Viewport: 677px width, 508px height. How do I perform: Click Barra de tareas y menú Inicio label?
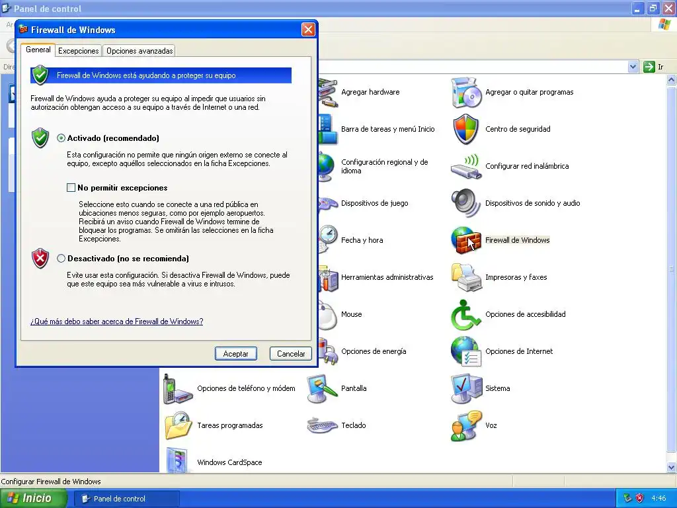(387, 129)
